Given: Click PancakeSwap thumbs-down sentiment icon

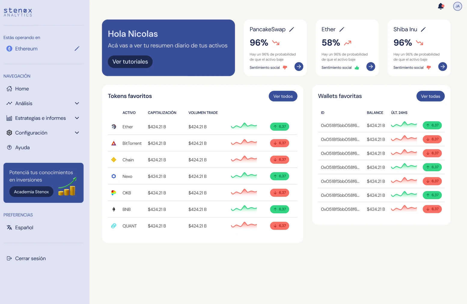Looking at the screenshot, I should (x=285, y=68).
